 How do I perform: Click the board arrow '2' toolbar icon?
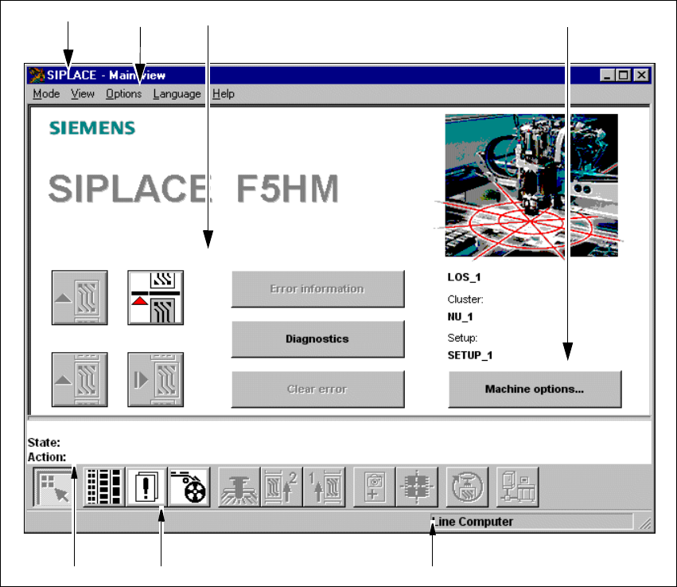[282, 487]
